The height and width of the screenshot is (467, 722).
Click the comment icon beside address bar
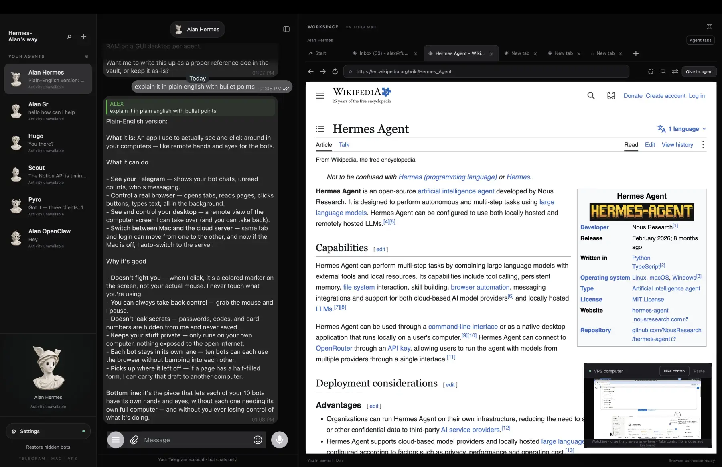(x=663, y=71)
